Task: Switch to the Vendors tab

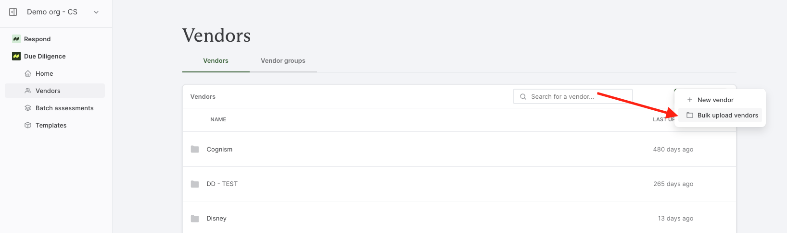Action: coord(216,60)
